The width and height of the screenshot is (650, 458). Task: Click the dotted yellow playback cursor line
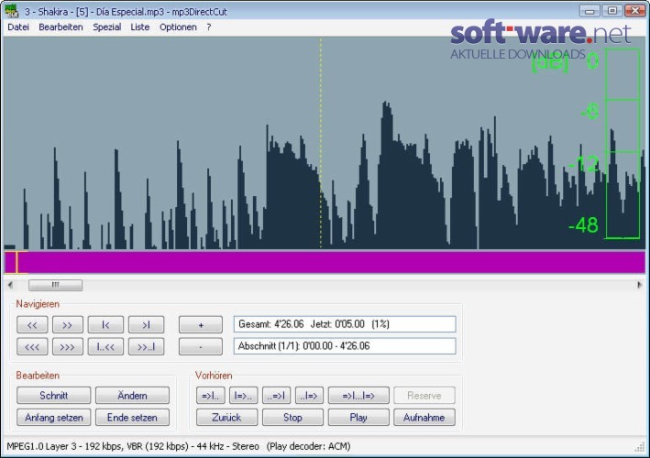tap(321, 143)
